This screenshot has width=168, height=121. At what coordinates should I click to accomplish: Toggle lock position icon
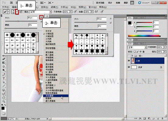[141, 52]
